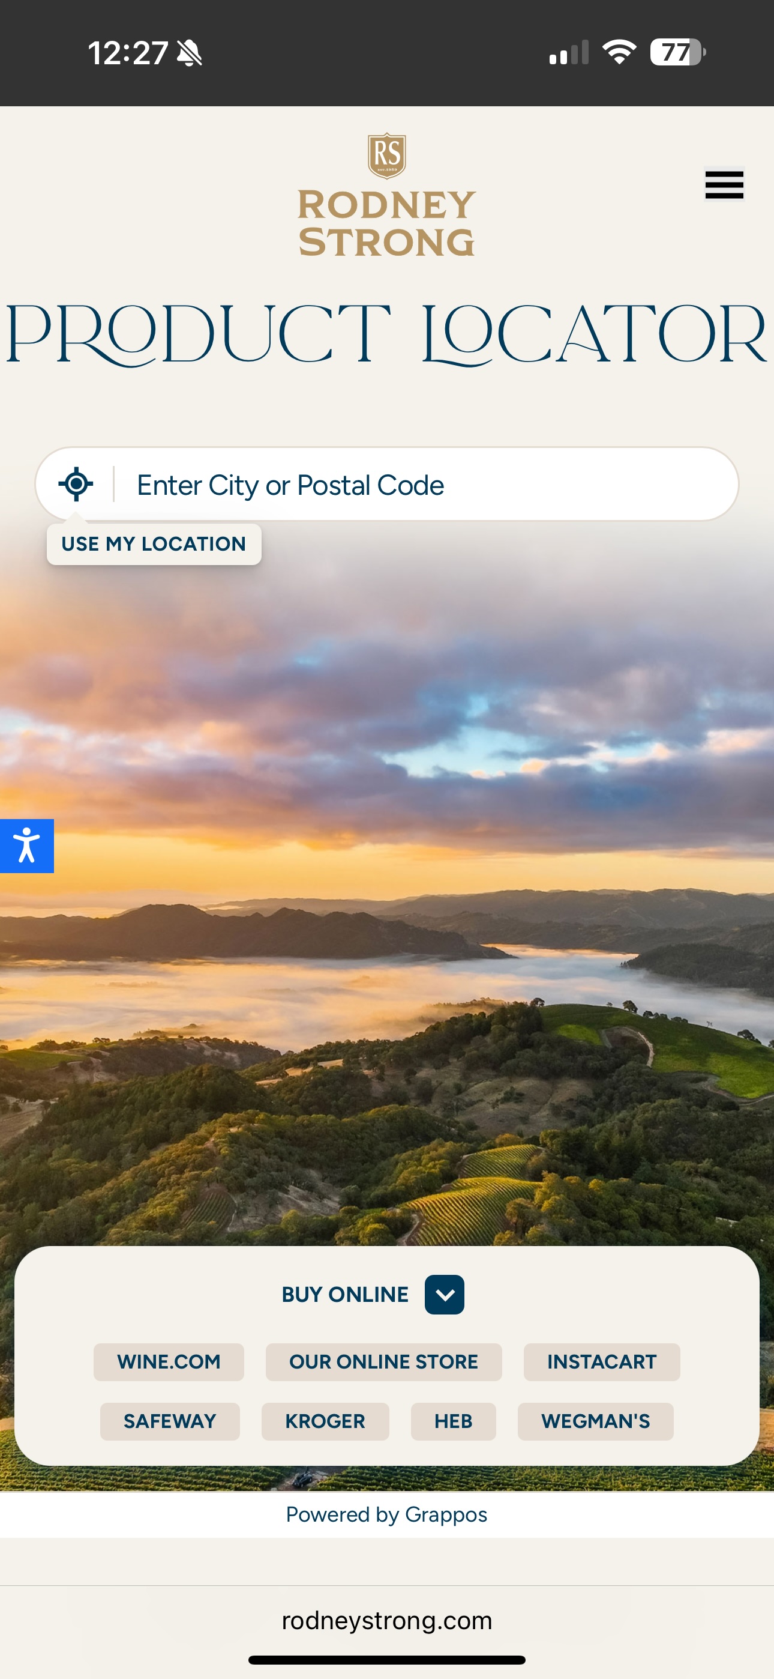Select the HEB retailer option
The image size is (774, 1679).
tap(454, 1421)
